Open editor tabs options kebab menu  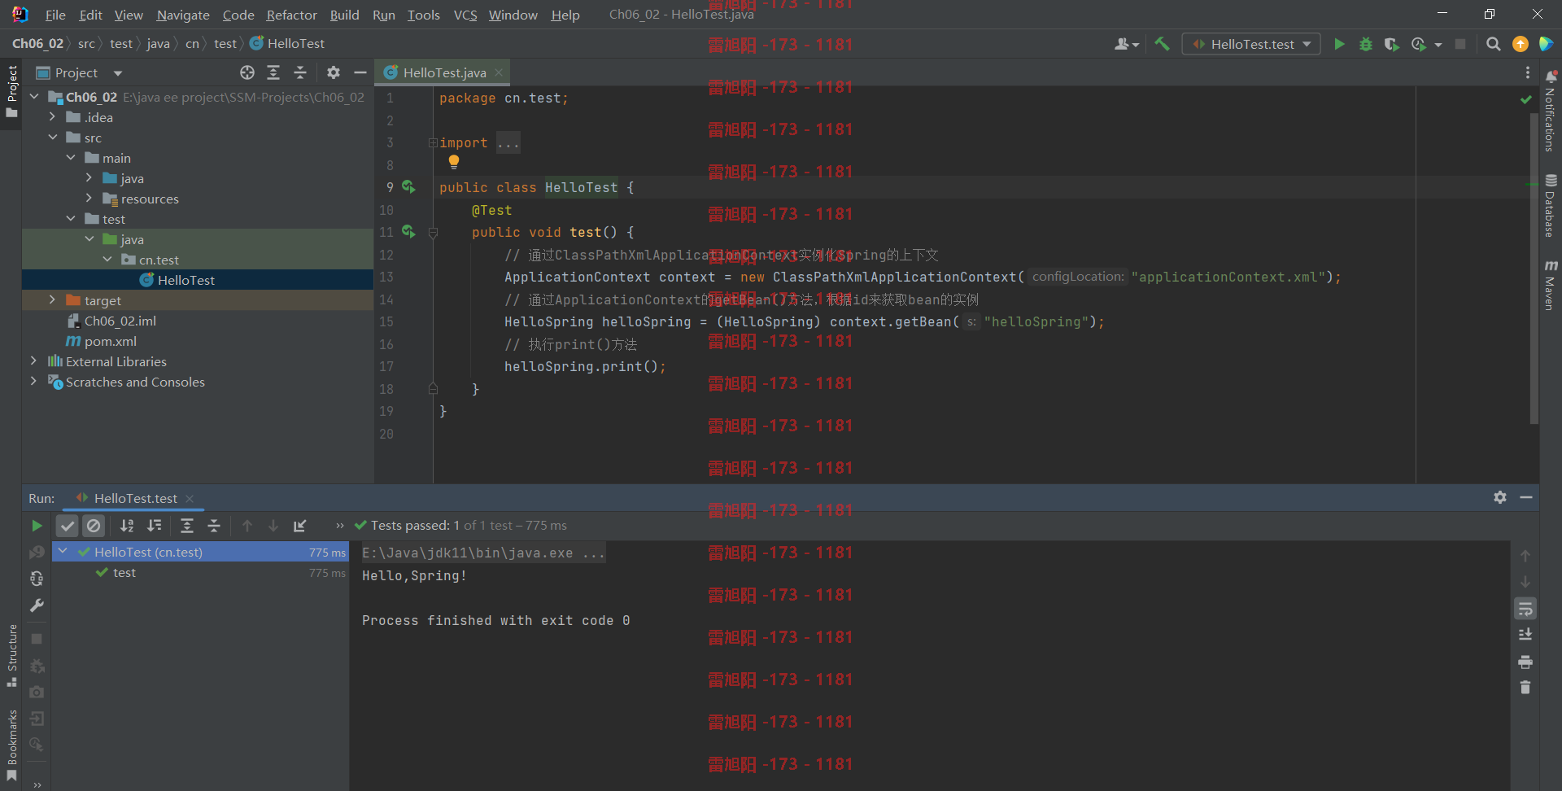tap(1528, 72)
